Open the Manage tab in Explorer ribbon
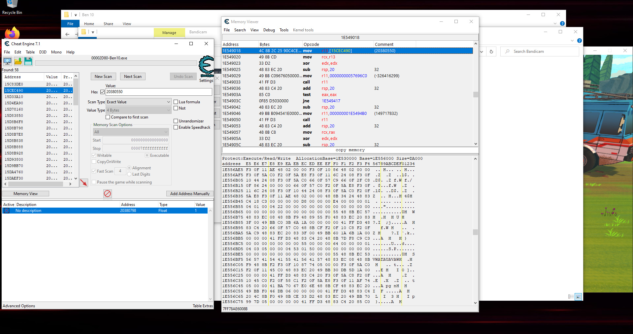 click(x=169, y=33)
